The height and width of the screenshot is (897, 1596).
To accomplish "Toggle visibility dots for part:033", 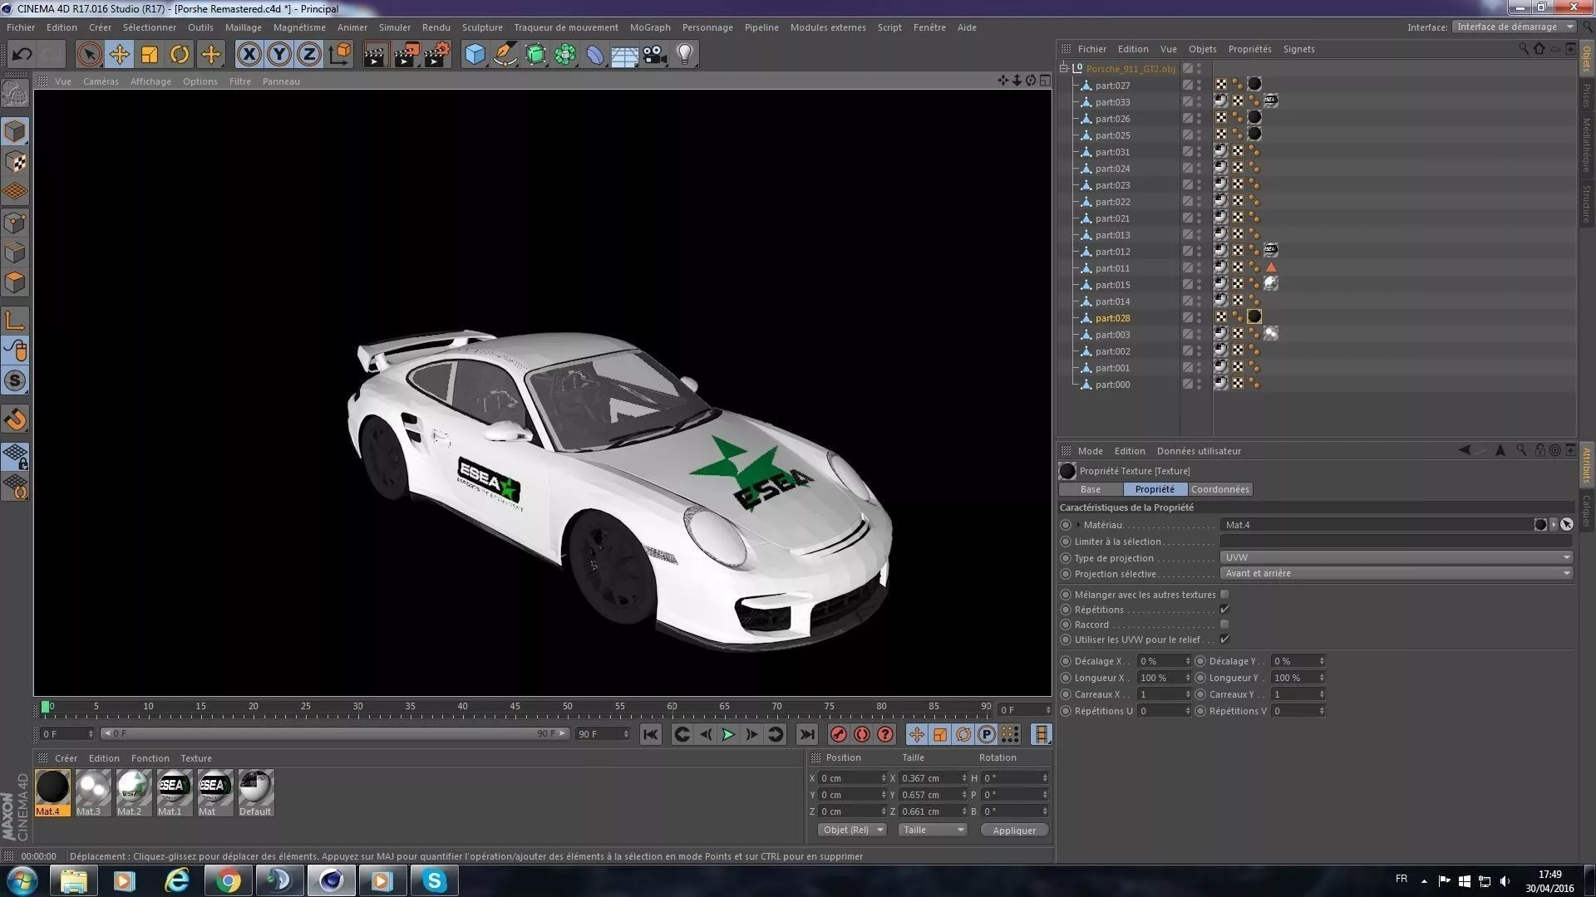I will (1199, 102).
